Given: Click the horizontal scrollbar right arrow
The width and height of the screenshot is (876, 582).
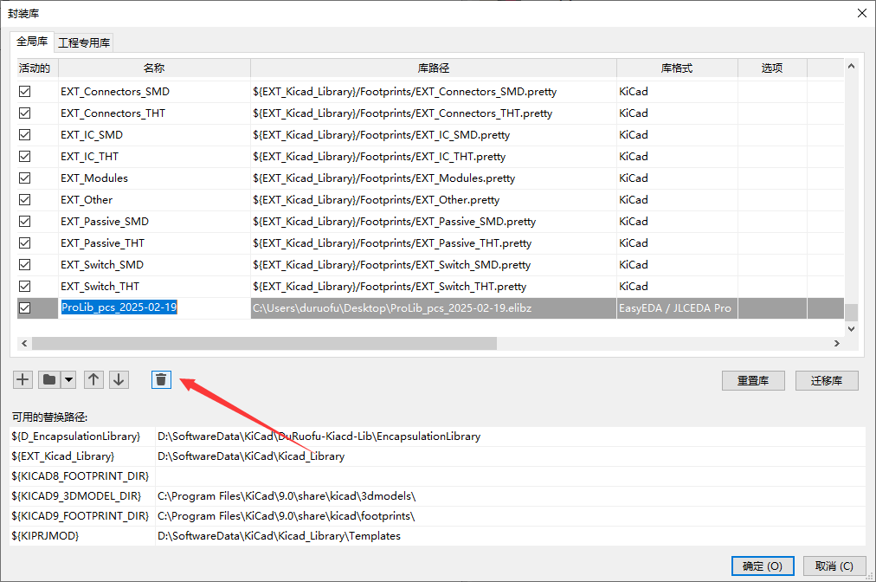Looking at the screenshot, I should [x=836, y=343].
